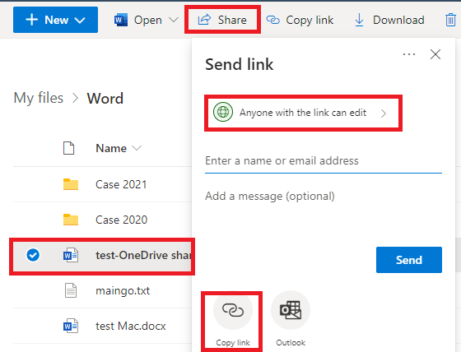Click the Word breadcrumb folder

click(x=105, y=99)
